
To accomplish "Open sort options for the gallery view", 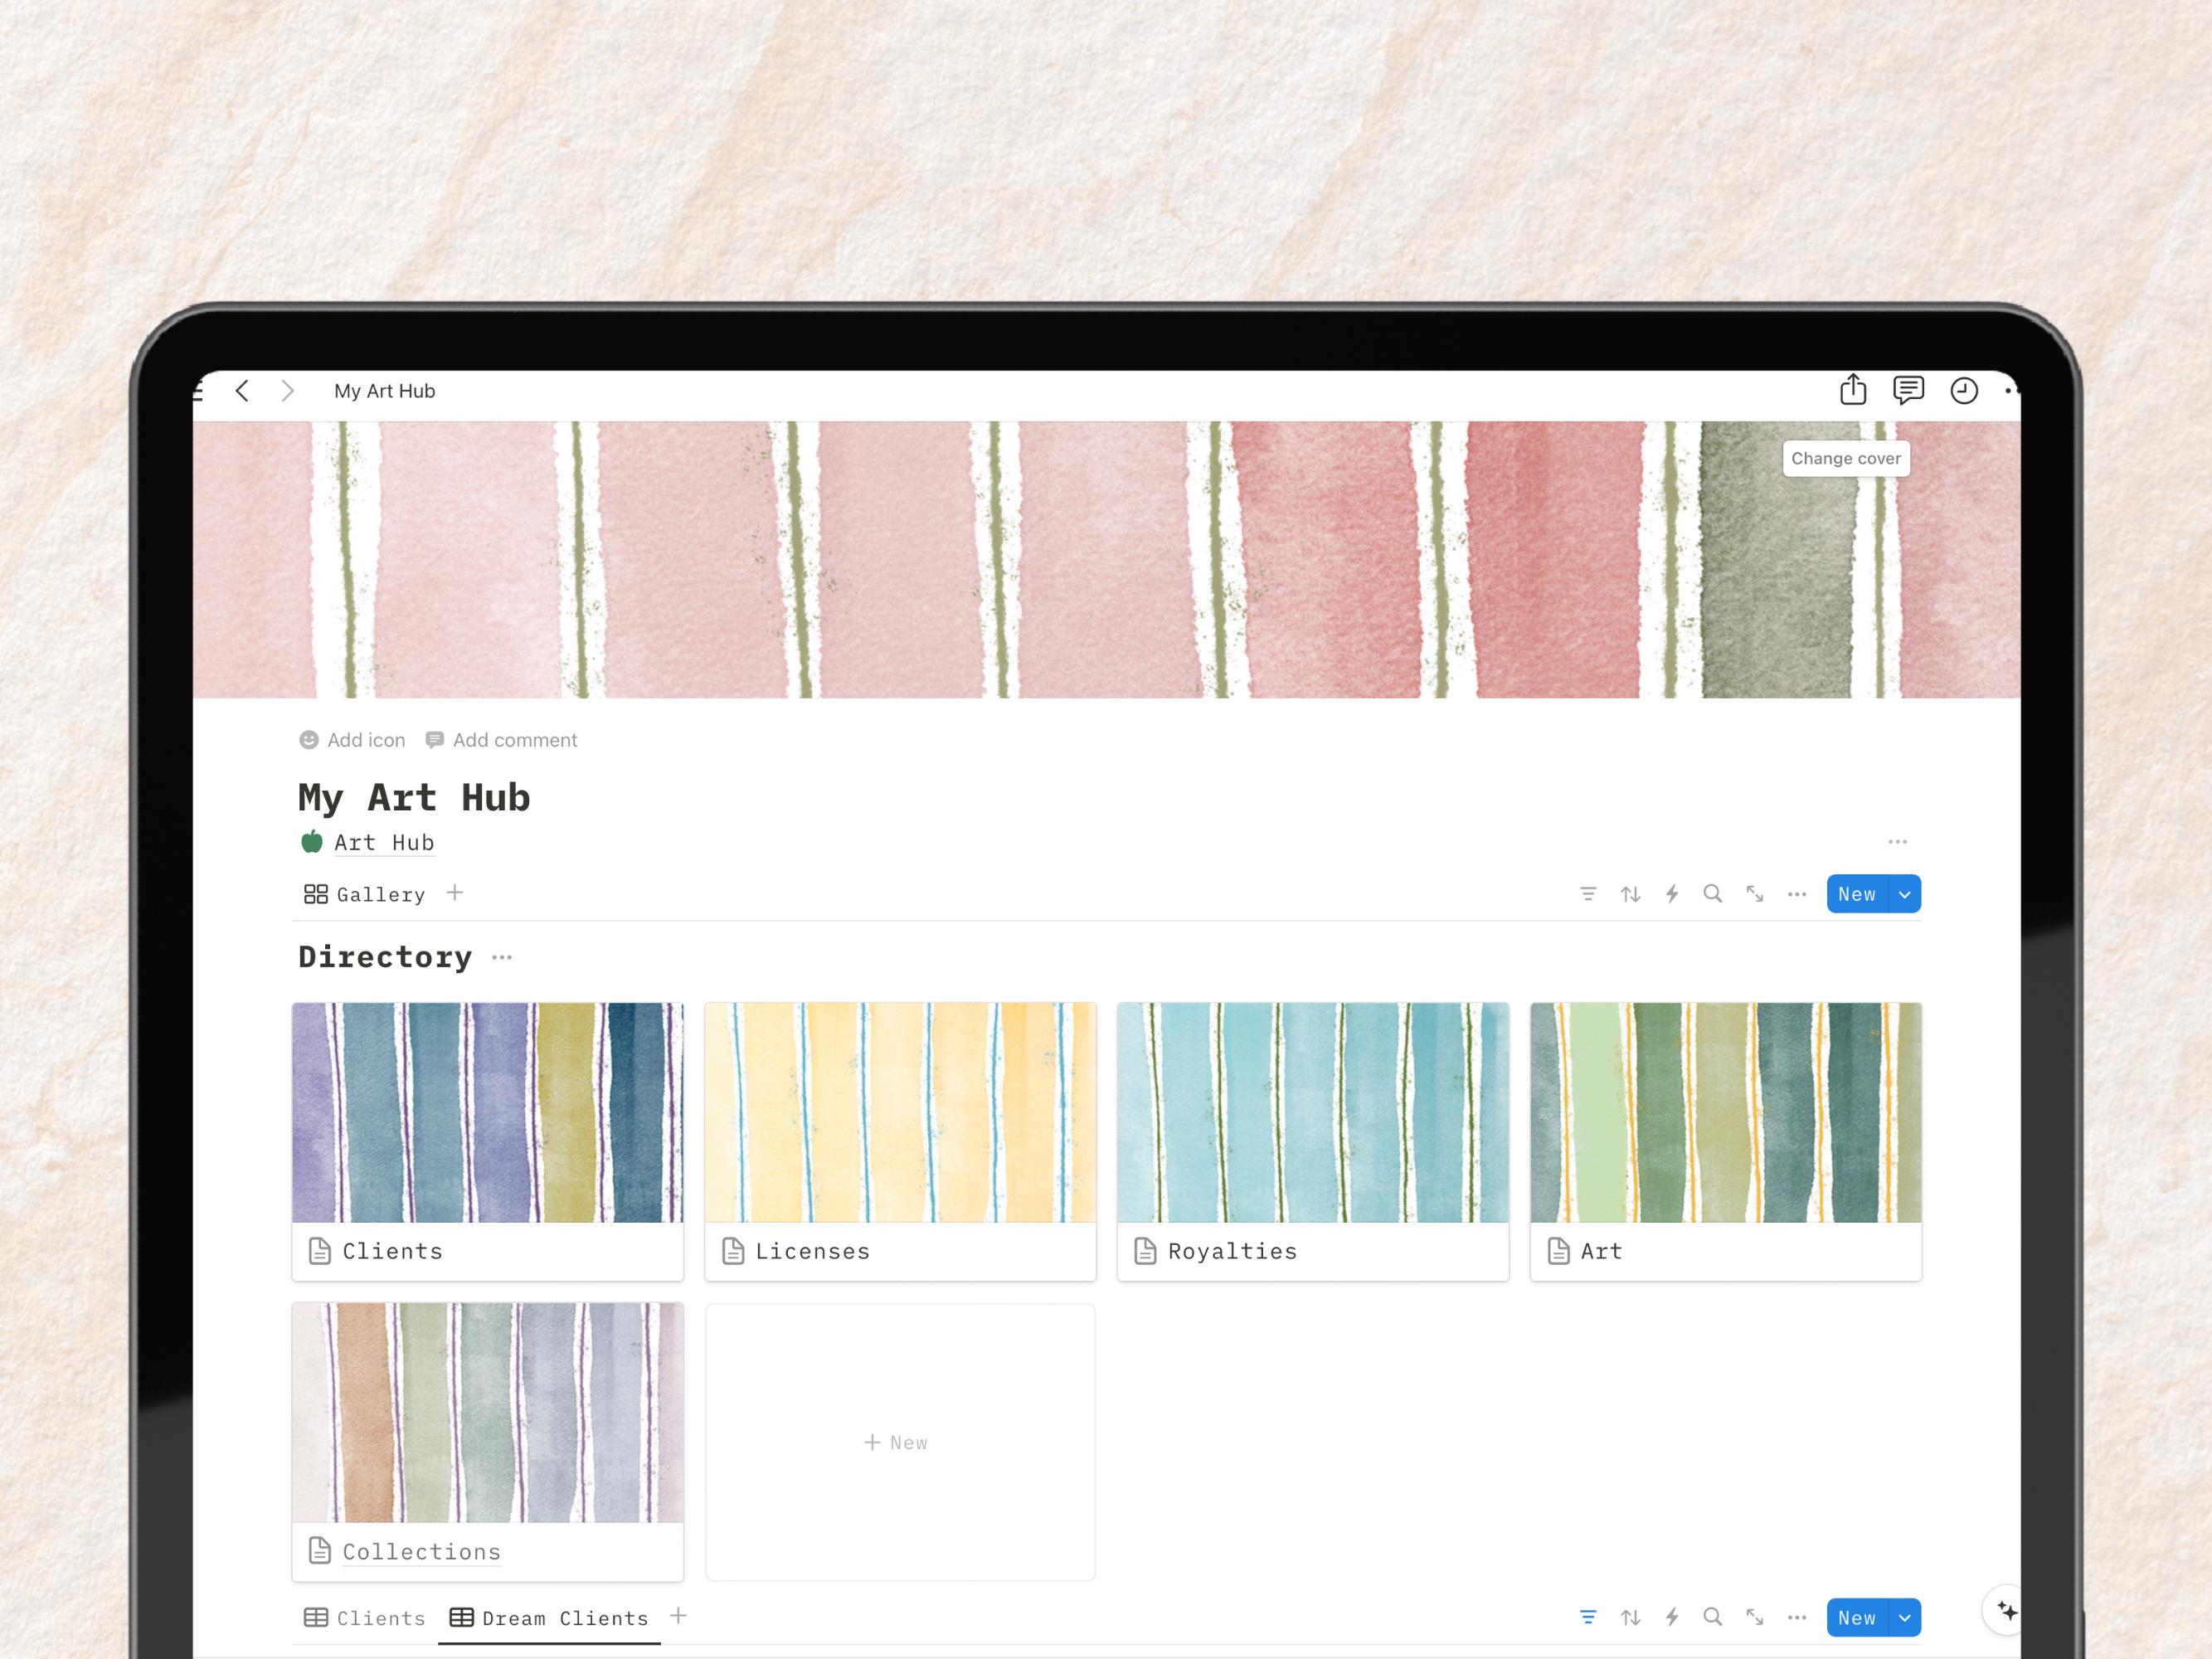I will (1630, 893).
